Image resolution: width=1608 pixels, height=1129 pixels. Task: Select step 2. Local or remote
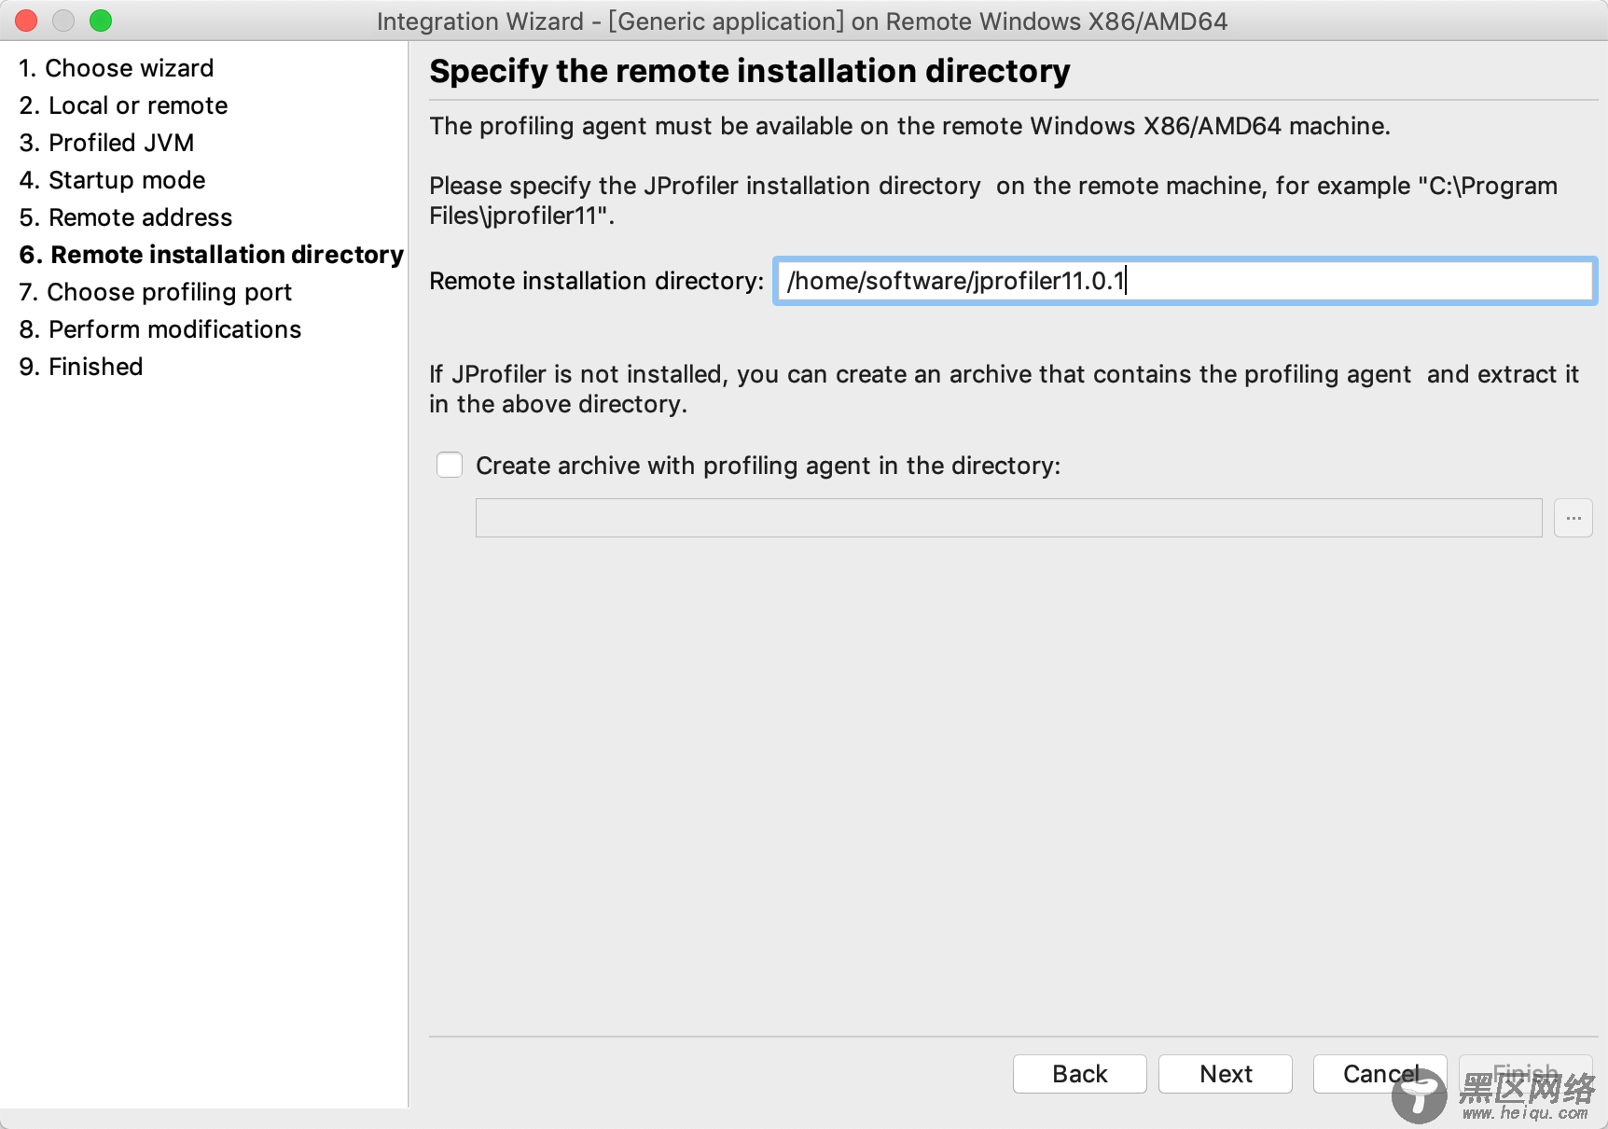tap(123, 105)
